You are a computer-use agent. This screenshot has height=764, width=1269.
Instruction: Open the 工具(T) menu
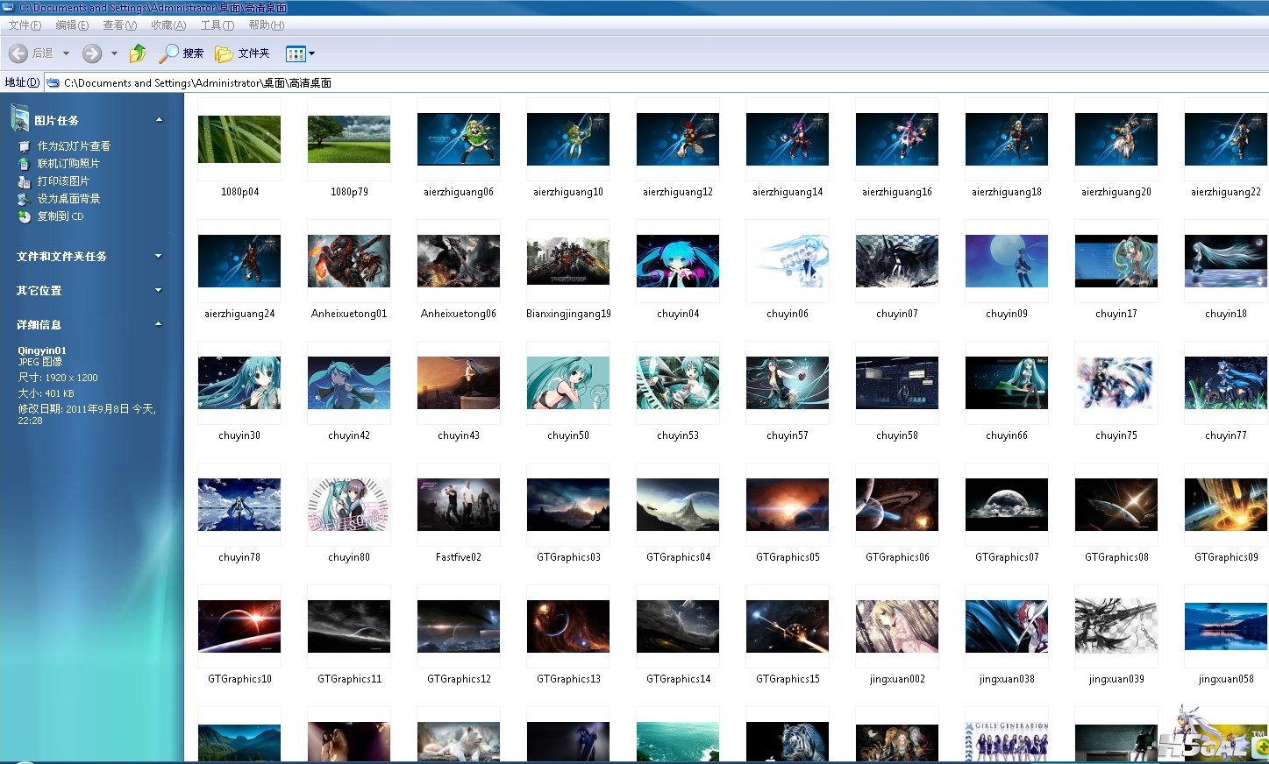click(217, 25)
